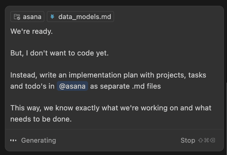
Task: Stop the generation with the Stop button
Action: (x=188, y=140)
